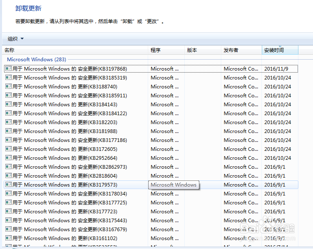Select the security update name KB3177725
Viewport: 313px width, 249px height.
[70, 202]
